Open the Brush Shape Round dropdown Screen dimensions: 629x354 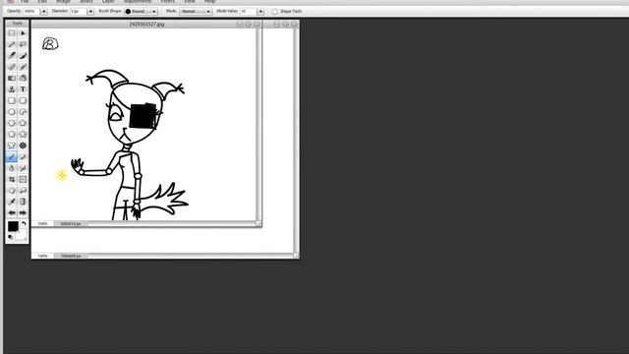pyautogui.click(x=141, y=12)
